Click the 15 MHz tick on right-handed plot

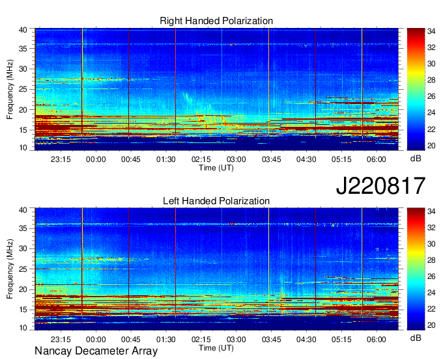click(x=23, y=130)
